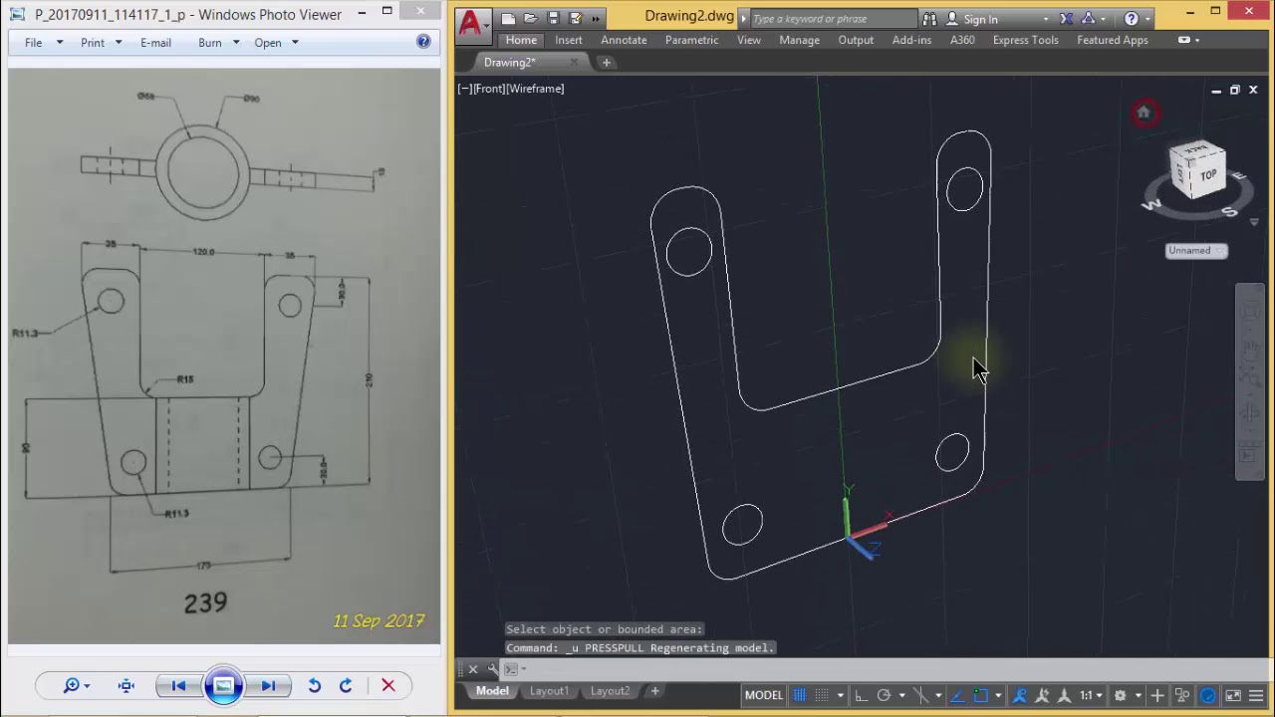This screenshot has width=1275, height=717.
Task: Open the 1:1 annotation scale dropdown
Action: (1093, 695)
